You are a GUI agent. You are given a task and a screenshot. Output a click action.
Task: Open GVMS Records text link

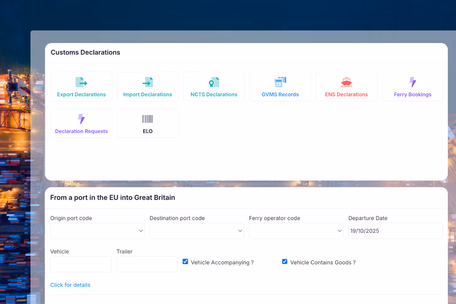pos(280,95)
